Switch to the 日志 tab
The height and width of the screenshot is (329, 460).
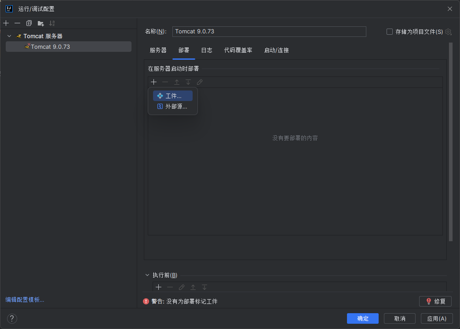[x=207, y=50]
